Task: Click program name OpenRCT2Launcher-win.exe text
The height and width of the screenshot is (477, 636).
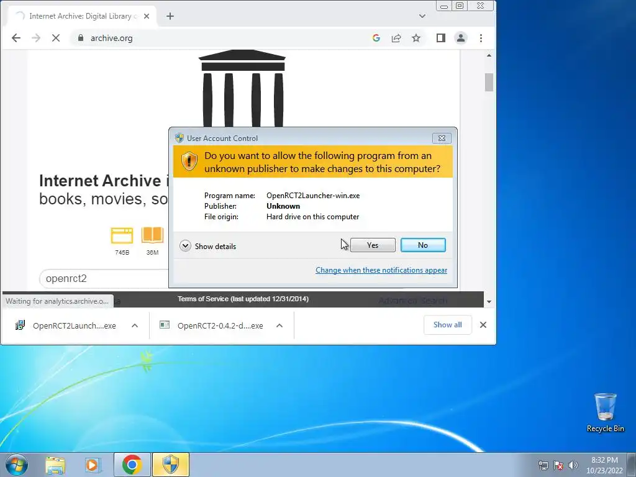Action: click(313, 196)
